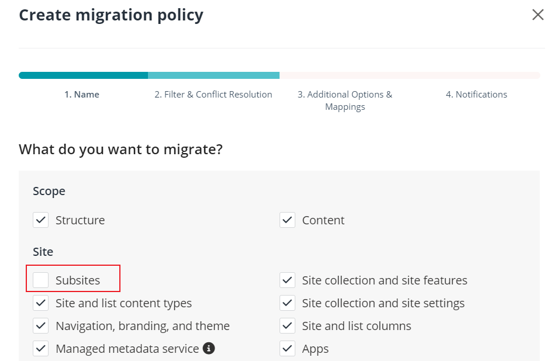Go to the Additional Options & Mappings step
This screenshot has height=361, width=555.
tap(344, 100)
